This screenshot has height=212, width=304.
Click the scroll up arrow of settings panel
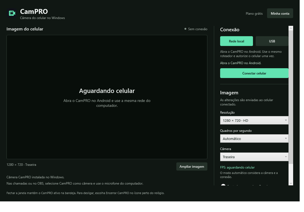pos(291,28)
